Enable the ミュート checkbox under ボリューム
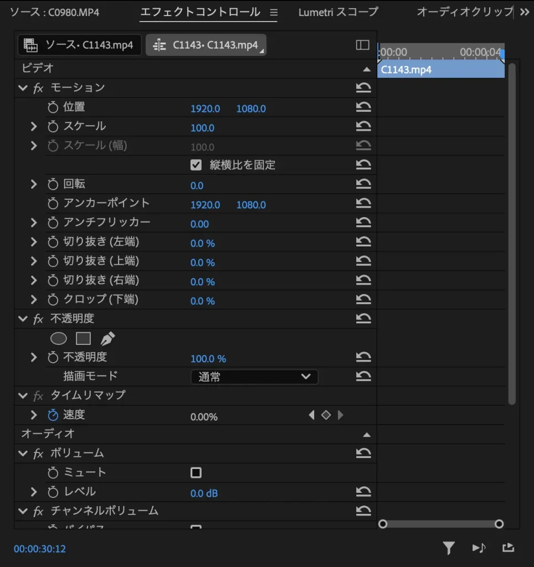Screen dimensions: 534x567 click(x=197, y=472)
